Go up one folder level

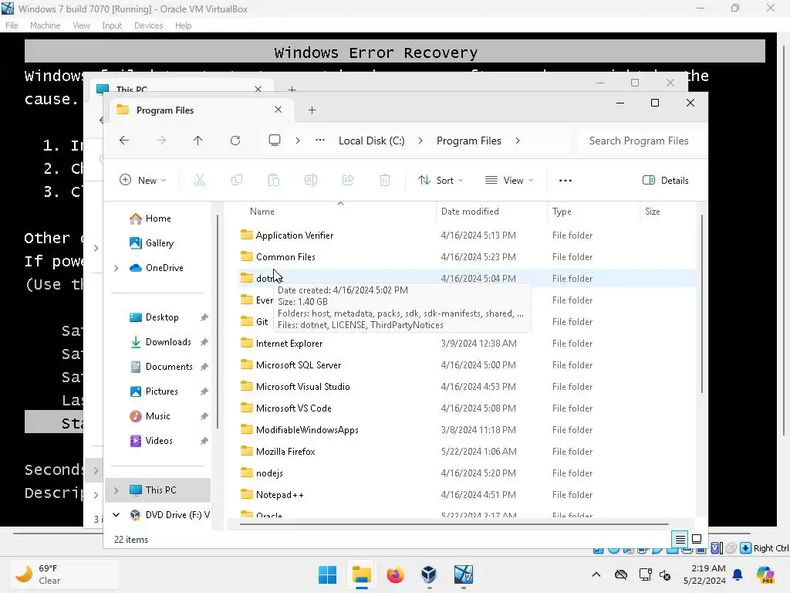click(x=198, y=141)
